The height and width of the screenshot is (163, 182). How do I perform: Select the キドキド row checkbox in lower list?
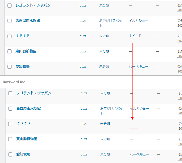point(10,124)
